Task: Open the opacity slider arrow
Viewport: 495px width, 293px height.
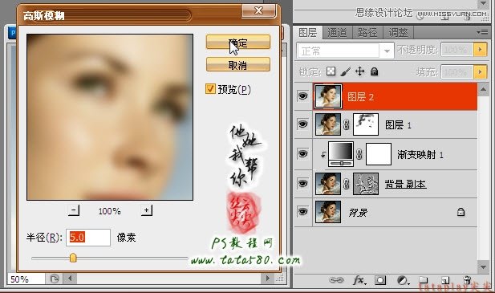Action: (x=481, y=50)
